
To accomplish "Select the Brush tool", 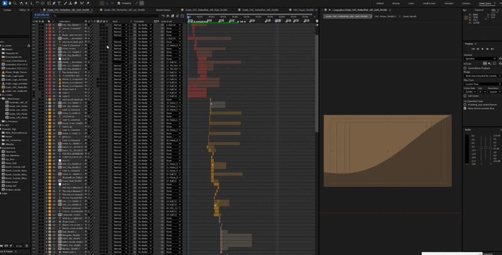I will 65,3.
